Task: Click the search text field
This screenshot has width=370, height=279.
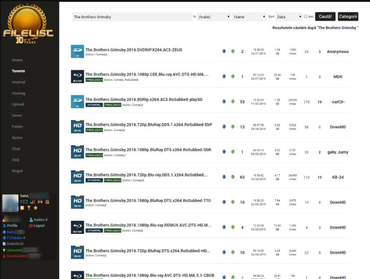Action: click(132, 17)
